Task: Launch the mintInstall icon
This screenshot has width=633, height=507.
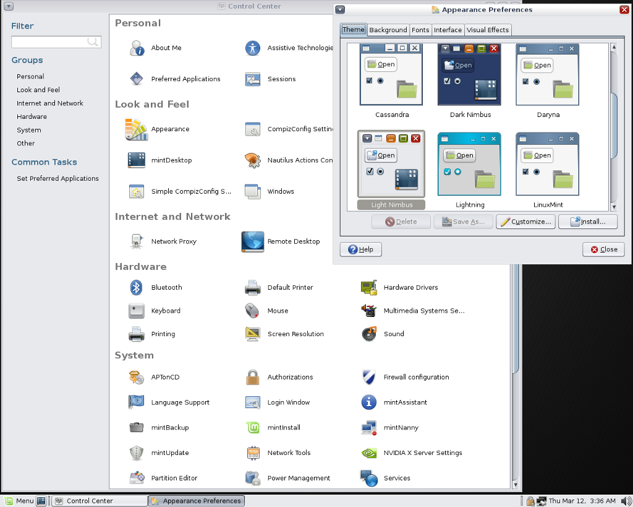Action: [253, 427]
